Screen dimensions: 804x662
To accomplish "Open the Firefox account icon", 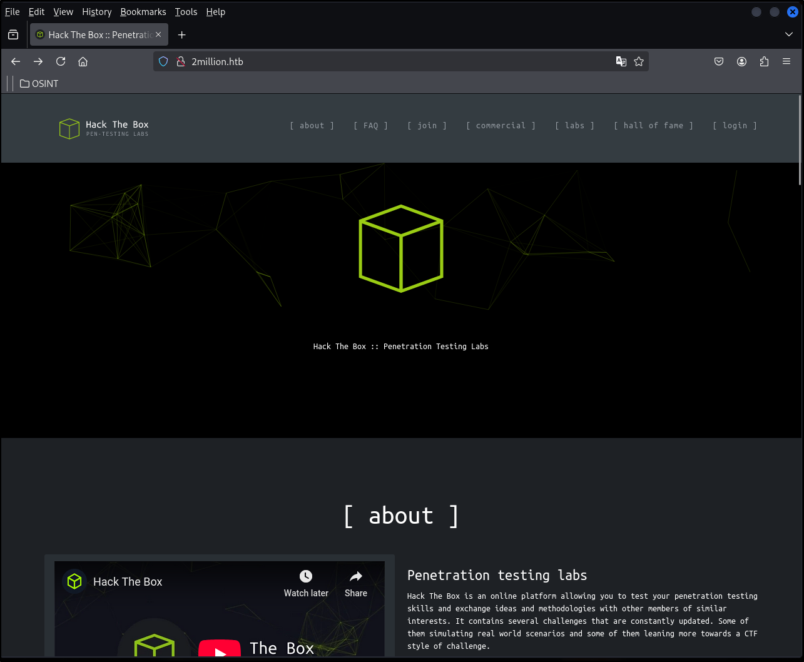I will pyautogui.click(x=741, y=61).
